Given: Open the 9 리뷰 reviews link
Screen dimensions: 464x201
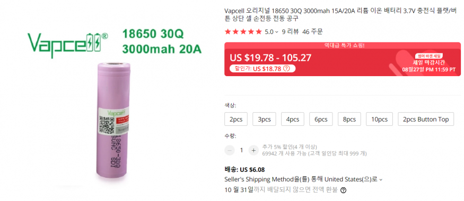Looking at the screenshot, I should click(290, 32).
